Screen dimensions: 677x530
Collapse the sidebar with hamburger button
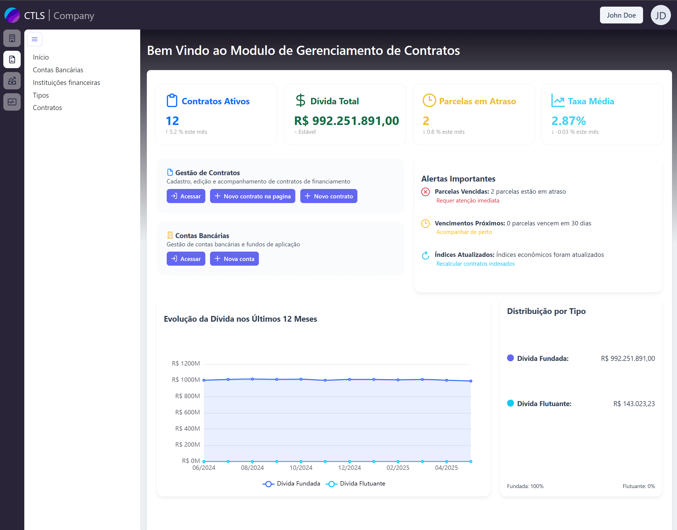(34, 39)
